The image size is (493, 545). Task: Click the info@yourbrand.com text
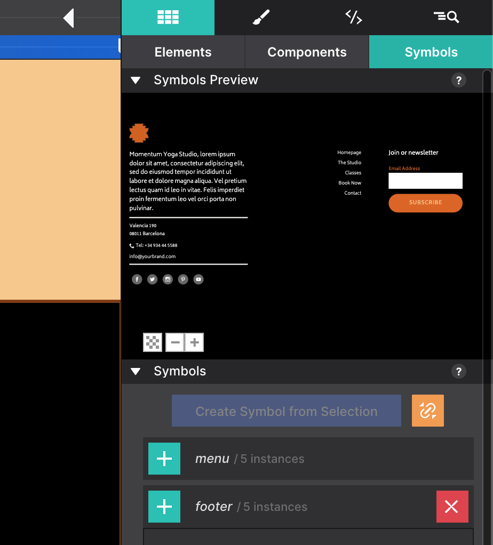pyautogui.click(x=152, y=257)
